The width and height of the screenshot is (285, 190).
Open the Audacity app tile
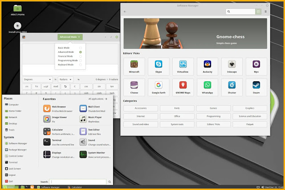pos(208,67)
